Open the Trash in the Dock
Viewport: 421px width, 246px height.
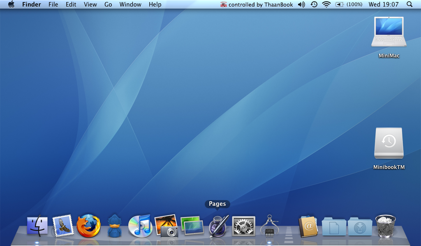tap(385, 226)
